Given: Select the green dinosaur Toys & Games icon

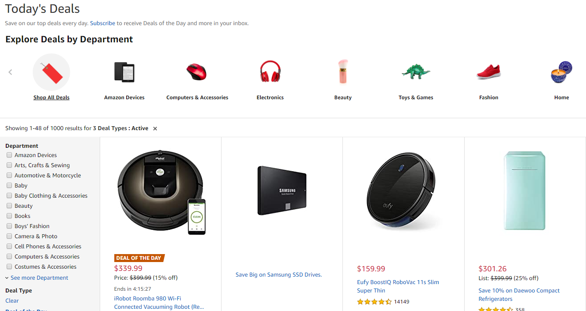Looking at the screenshot, I should tap(416, 72).
